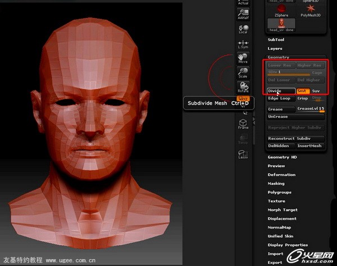
Task: Click the Lower Res button
Action: (x=281, y=65)
